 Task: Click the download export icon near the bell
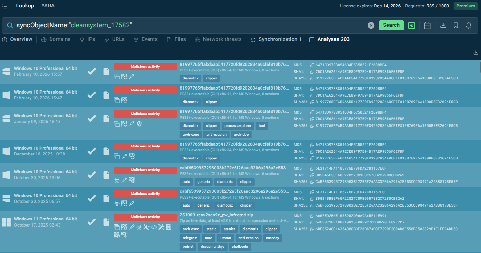pyautogui.click(x=443, y=26)
